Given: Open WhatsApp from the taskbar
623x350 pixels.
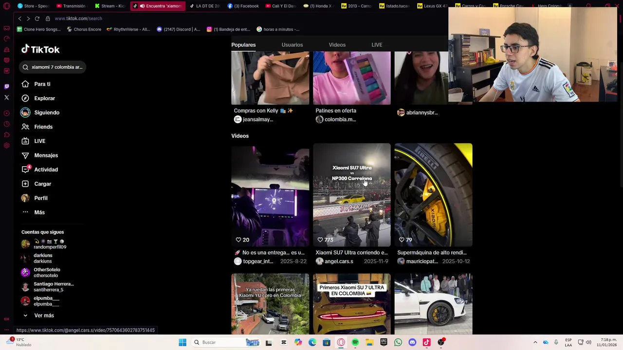Looking at the screenshot, I should coord(398,342).
